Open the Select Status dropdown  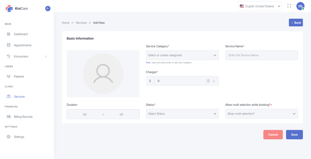coord(182,114)
